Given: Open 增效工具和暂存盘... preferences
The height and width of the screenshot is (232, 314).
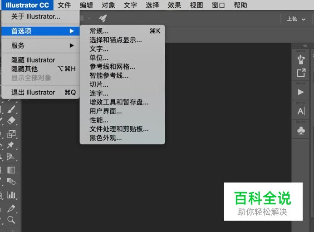Looking at the screenshot, I should tap(123, 102).
